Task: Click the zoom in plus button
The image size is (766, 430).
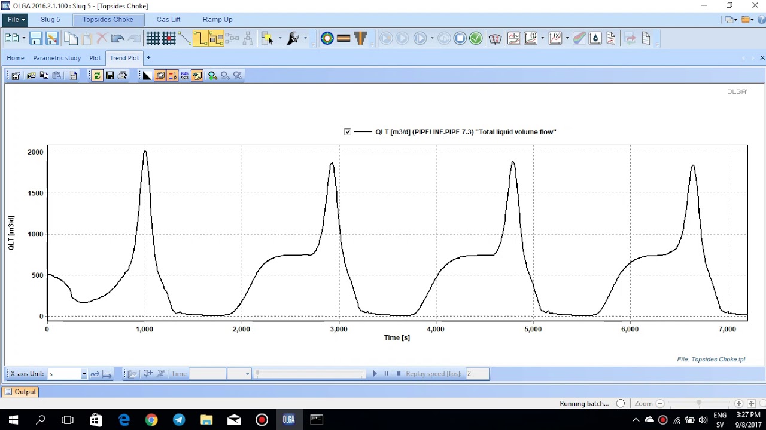Action: 738,404
